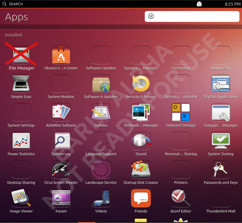Clear the search field with X button
Screen dimensions: 242x223
151,16
